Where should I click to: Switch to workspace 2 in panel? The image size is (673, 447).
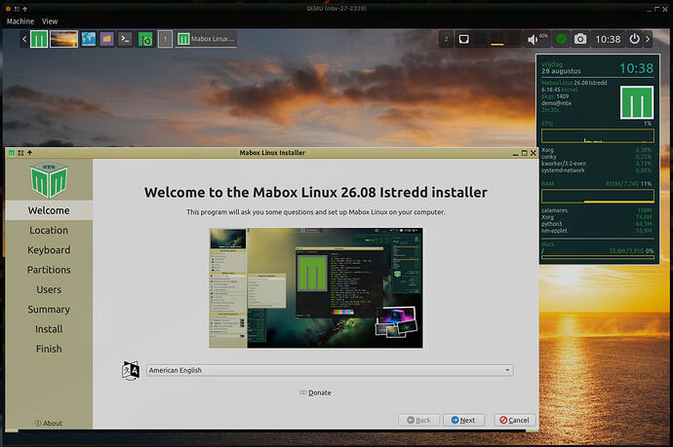446,39
